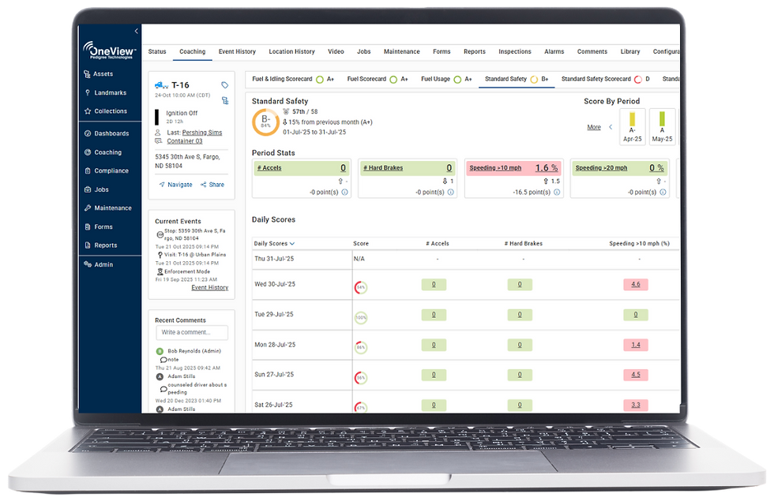Click the tag icon beside T-16
This screenshot has width=774, height=501.
pos(224,85)
